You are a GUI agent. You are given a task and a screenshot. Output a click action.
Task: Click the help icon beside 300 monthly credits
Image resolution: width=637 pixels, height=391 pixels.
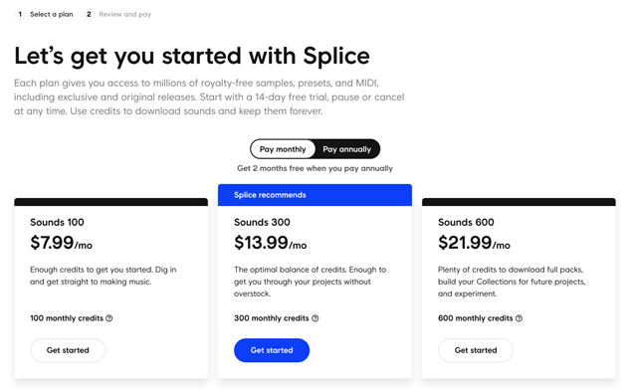coord(316,318)
